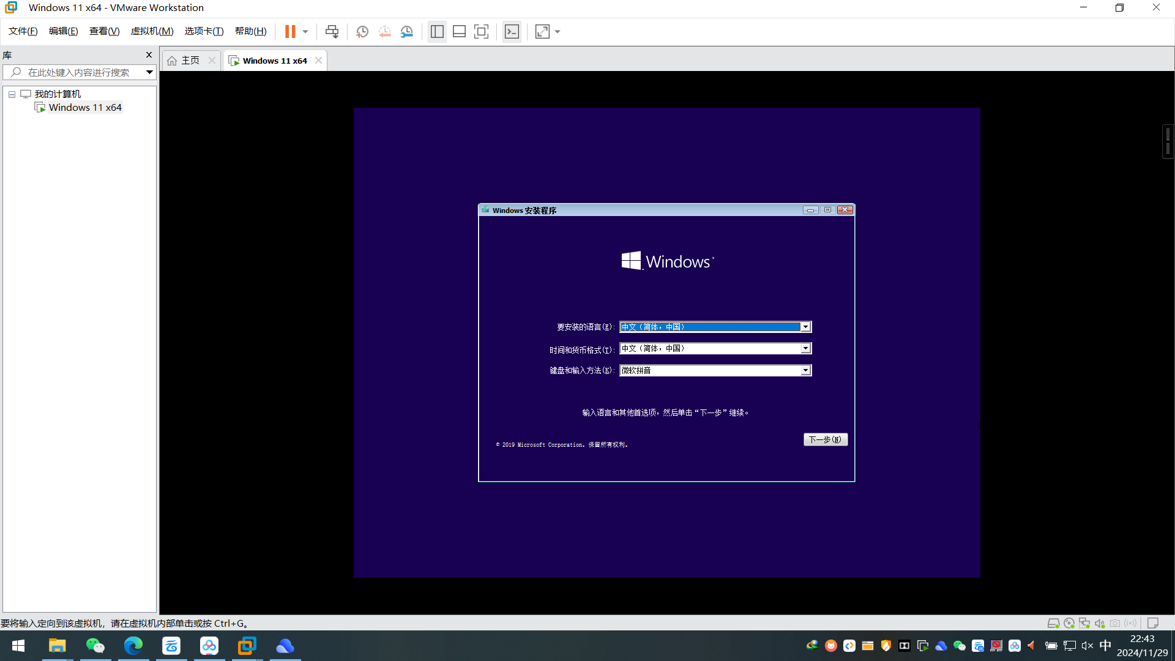Click 下一步 to proceed installation
The width and height of the screenshot is (1175, 661).
[825, 439]
